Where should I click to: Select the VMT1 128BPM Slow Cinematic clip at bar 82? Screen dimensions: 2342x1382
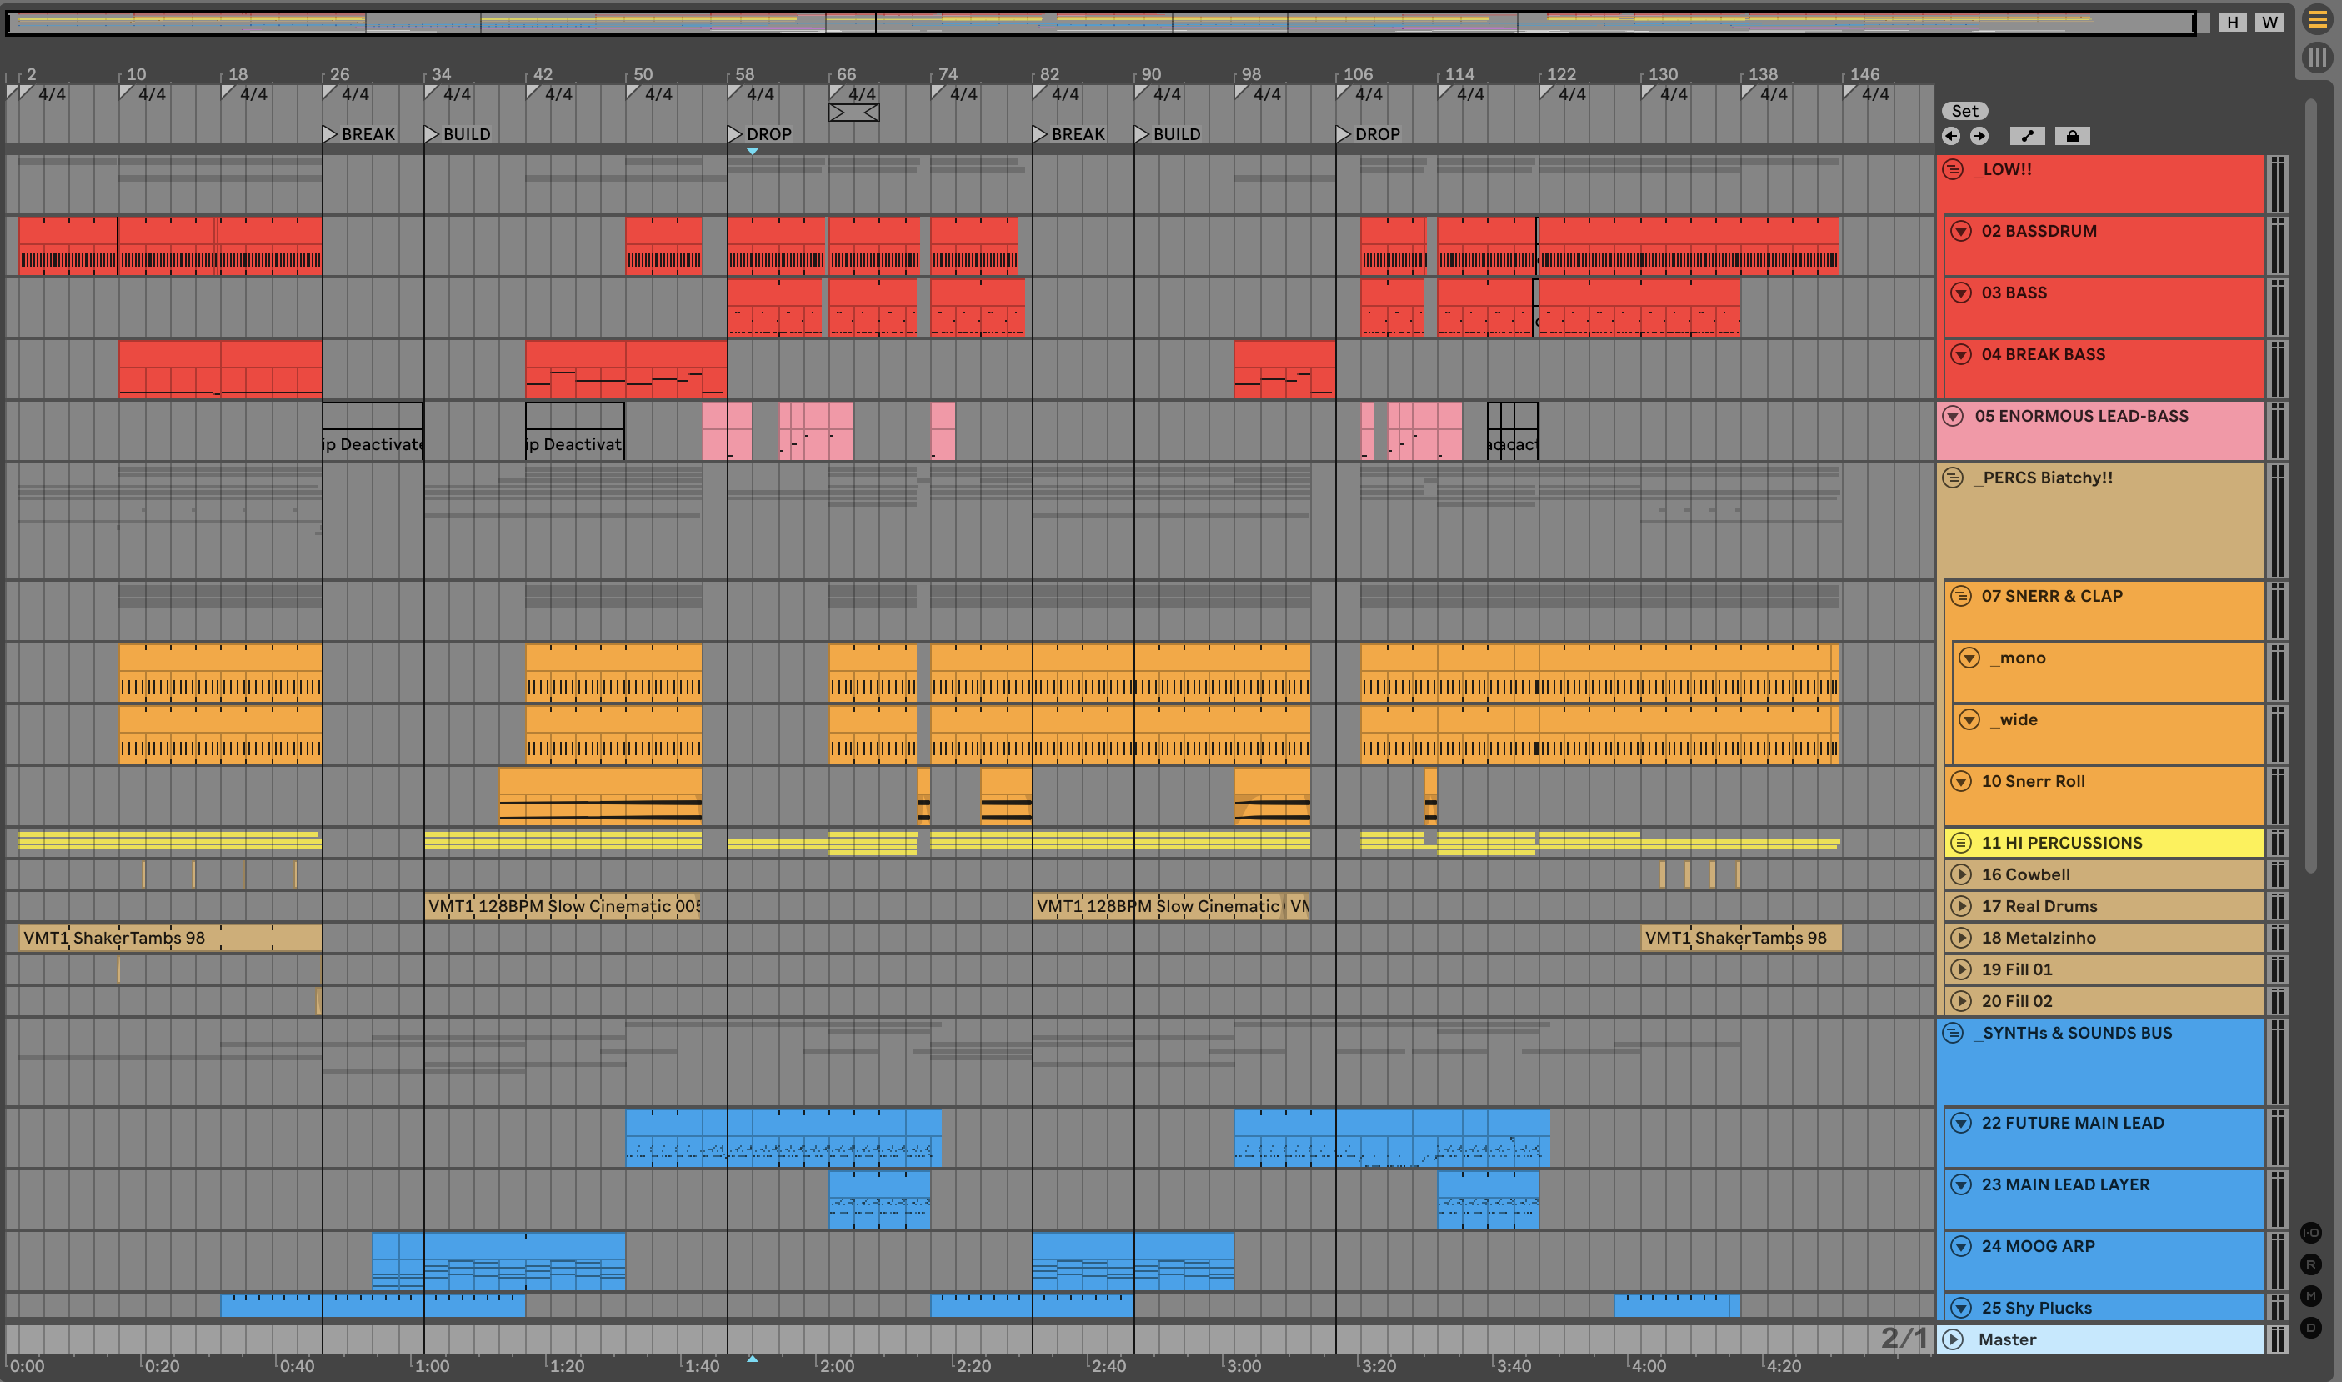click(1158, 906)
